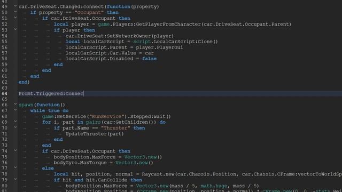342x192 pixels.
Task: Click the "Thruster" string on line 70
Action: coord(115,128)
